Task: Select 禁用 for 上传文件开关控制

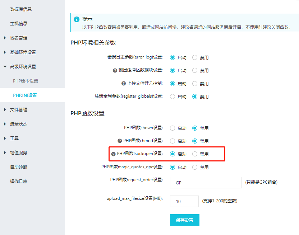Action: (195, 84)
